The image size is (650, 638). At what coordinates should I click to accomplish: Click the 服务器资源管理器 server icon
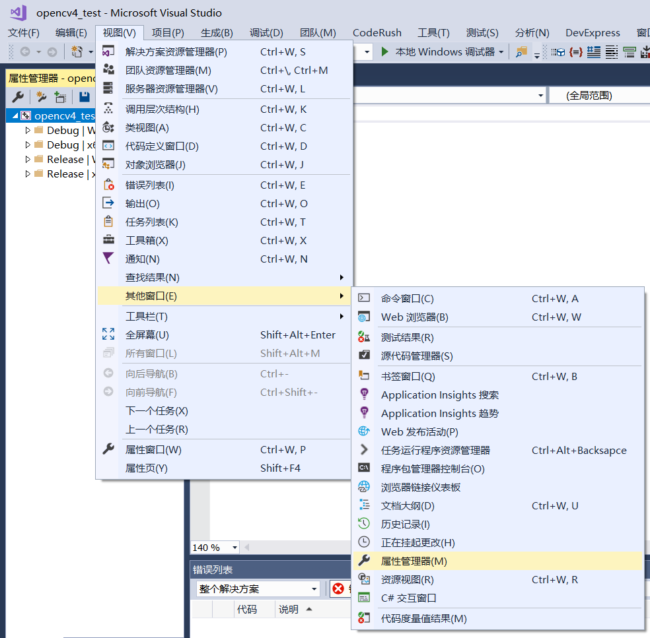pos(108,88)
